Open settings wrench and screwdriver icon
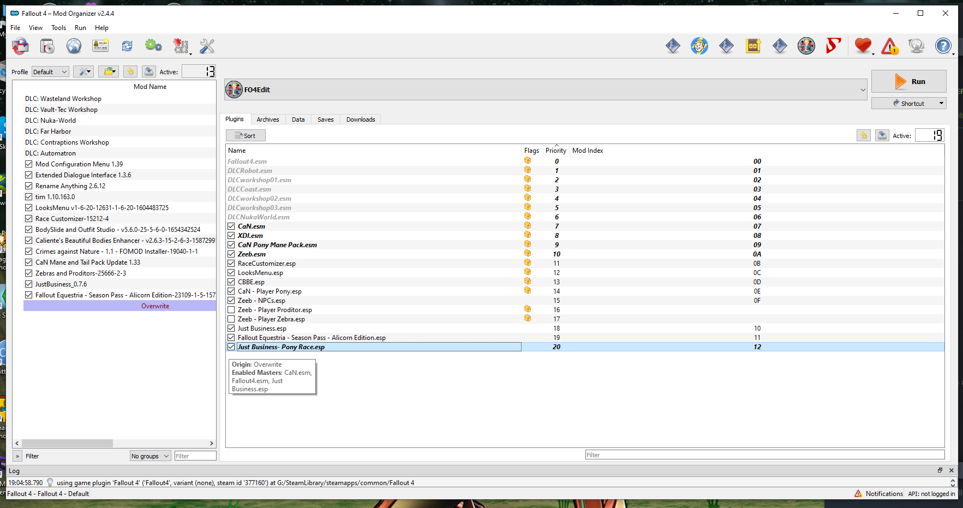Viewport: 963px width, 508px height. (207, 46)
